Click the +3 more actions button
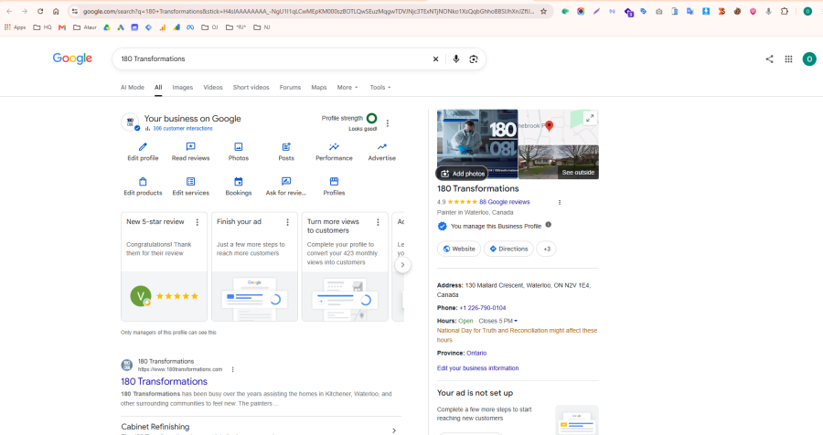 point(547,249)
